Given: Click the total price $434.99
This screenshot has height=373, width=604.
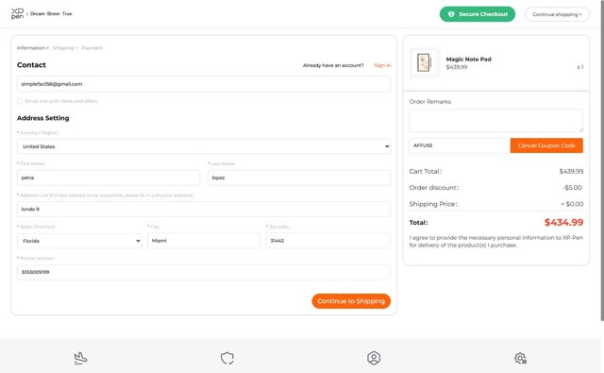Looking at the screenshot, I should pos(563,222).
